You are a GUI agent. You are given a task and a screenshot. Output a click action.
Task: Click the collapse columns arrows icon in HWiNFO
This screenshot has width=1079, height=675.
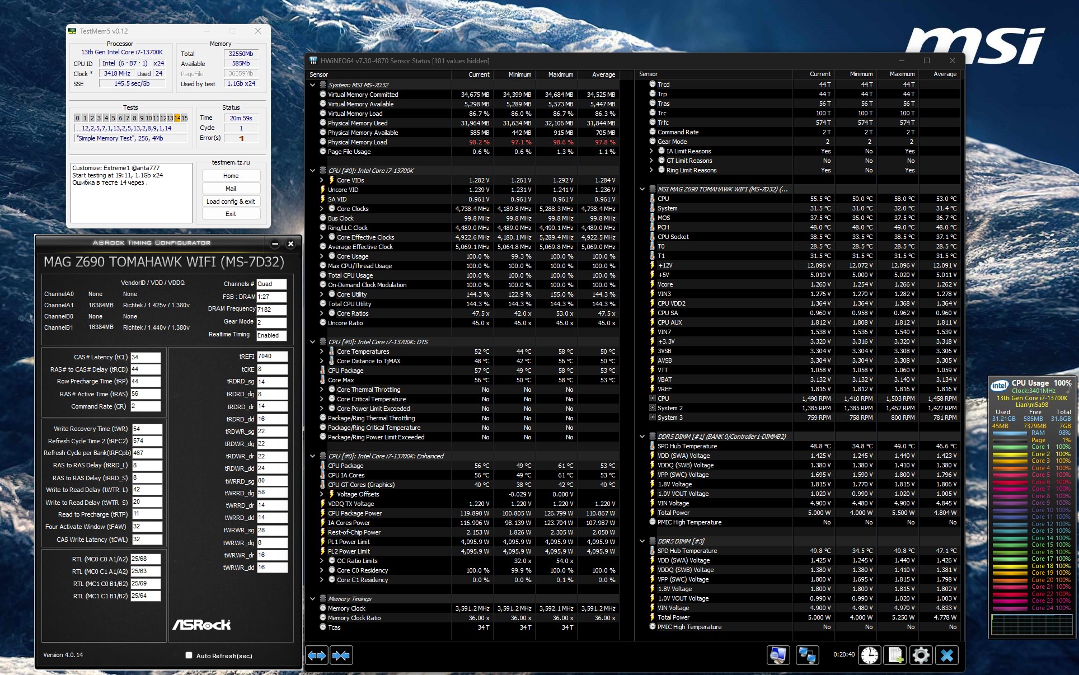tap(341, 655)
